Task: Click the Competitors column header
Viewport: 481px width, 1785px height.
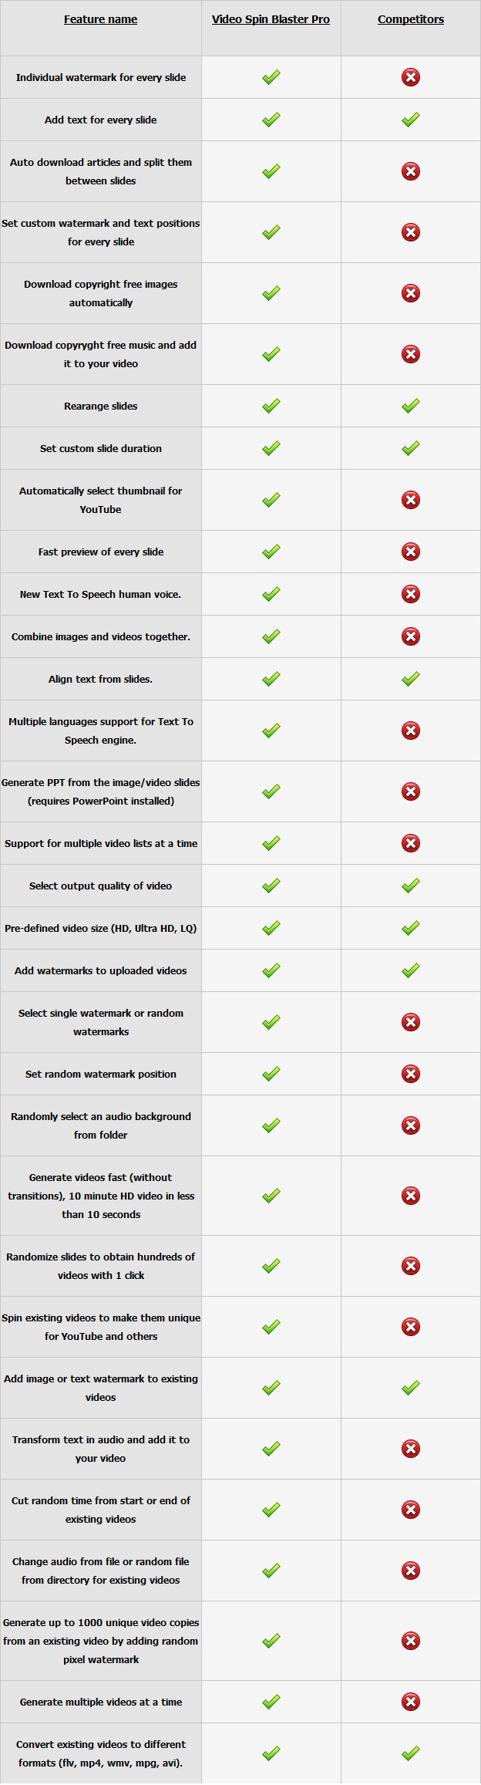Action: pyautogui.click(x=411, y=19)
